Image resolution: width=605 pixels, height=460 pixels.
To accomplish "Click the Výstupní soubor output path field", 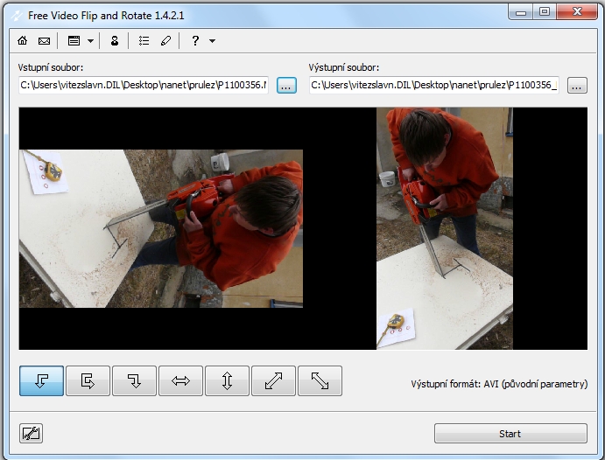I will tap(434, 85).
